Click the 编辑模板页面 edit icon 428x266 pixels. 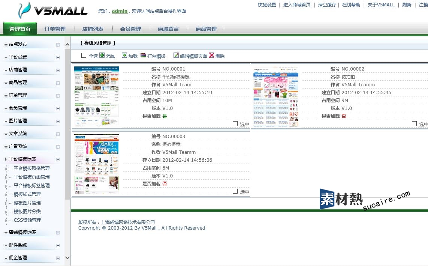coord(176,56)
